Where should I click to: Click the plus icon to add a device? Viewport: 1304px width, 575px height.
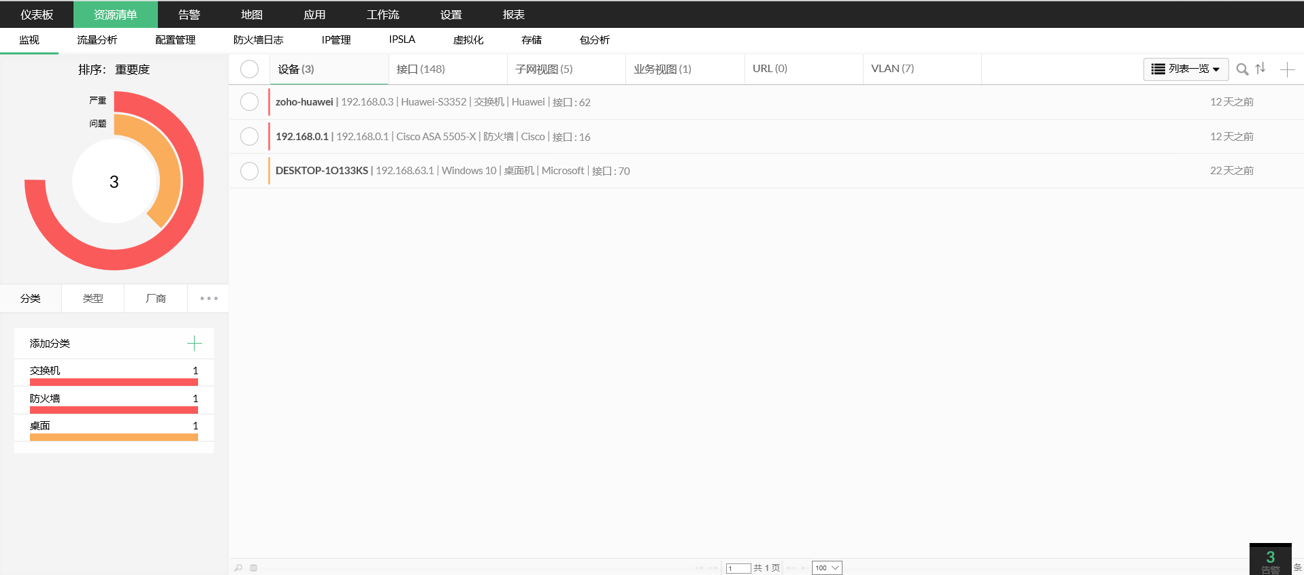[1287, 69]
